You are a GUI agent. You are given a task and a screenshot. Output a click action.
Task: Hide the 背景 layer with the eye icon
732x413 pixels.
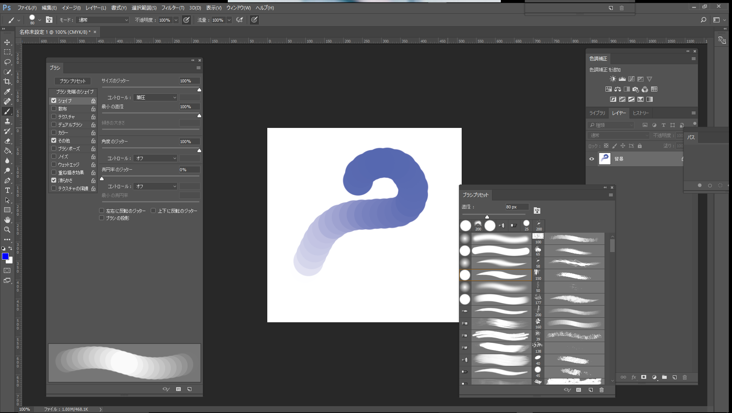pos(592,159)
